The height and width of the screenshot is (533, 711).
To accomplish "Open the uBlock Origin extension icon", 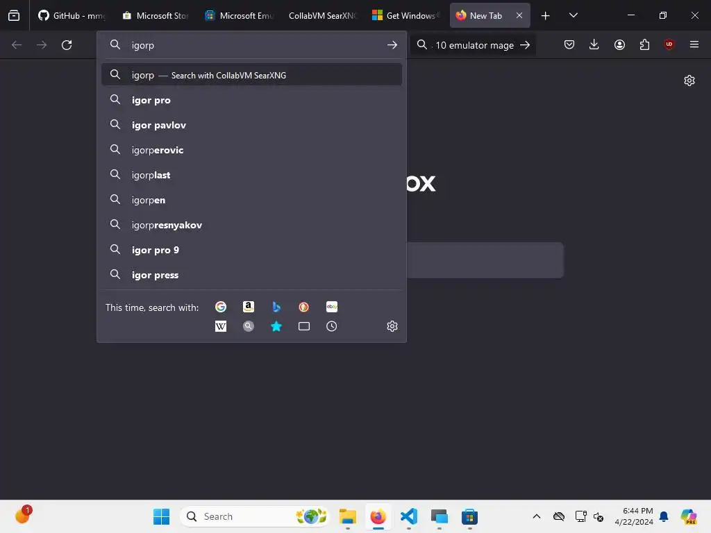I will click(x=669, y=44).
